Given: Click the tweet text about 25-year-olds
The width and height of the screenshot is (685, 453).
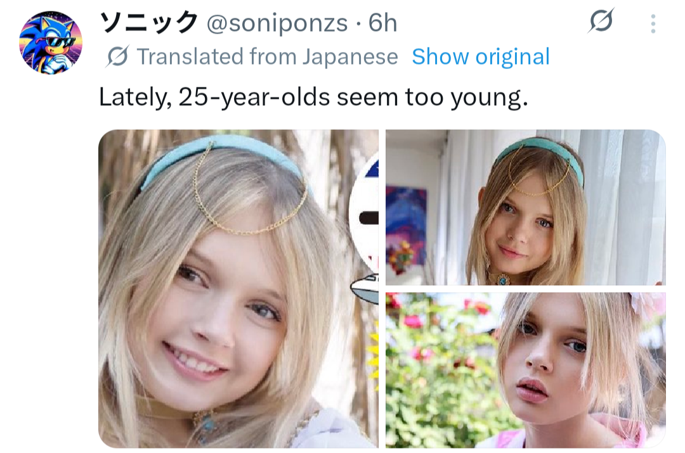Looking at the screenshot, I should click(x=313, y=98).
